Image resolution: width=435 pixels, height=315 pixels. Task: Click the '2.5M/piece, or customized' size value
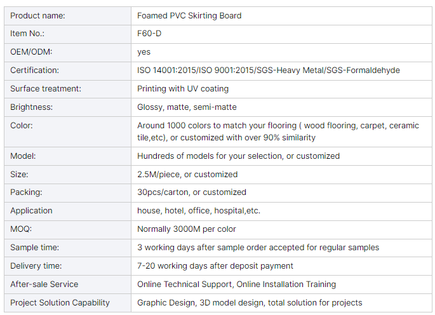(x=187, y=175)
